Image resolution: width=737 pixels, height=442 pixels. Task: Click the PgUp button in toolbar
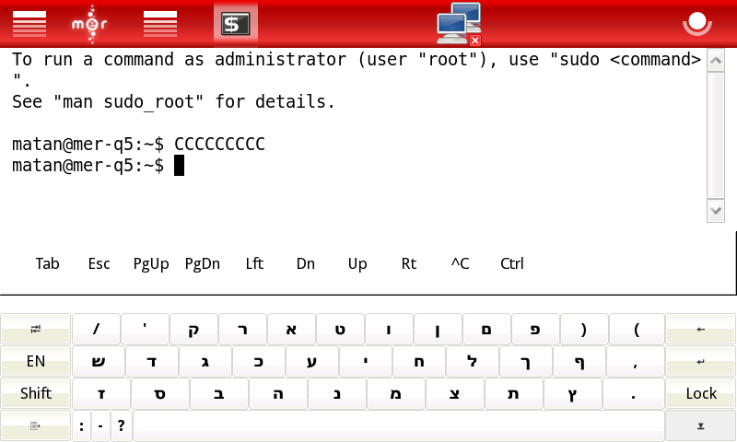click(x=151, y=263)
